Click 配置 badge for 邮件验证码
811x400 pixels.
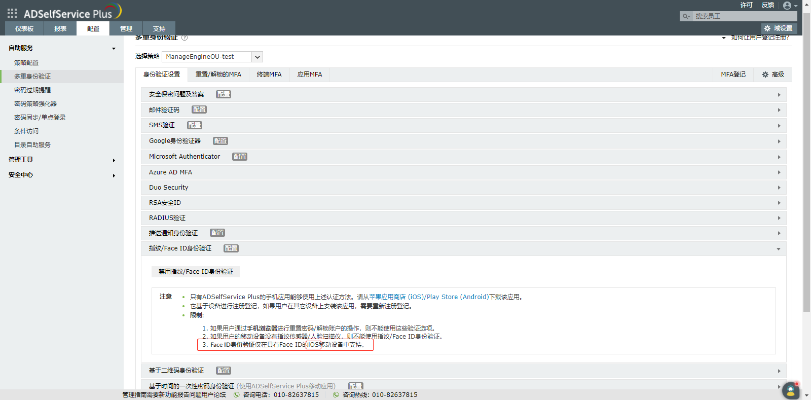click(199, 110)
